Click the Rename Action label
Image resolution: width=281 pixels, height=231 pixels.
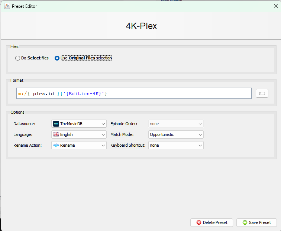(28, 145)
